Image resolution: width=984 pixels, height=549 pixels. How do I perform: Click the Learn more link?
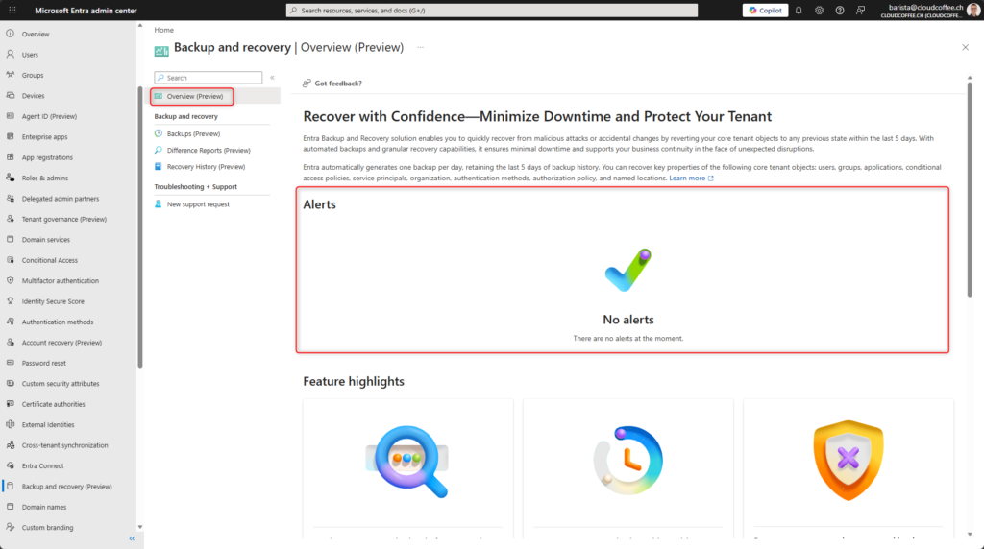[691, 178]
